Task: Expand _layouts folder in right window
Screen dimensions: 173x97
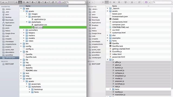Action: tap(108, 8)
